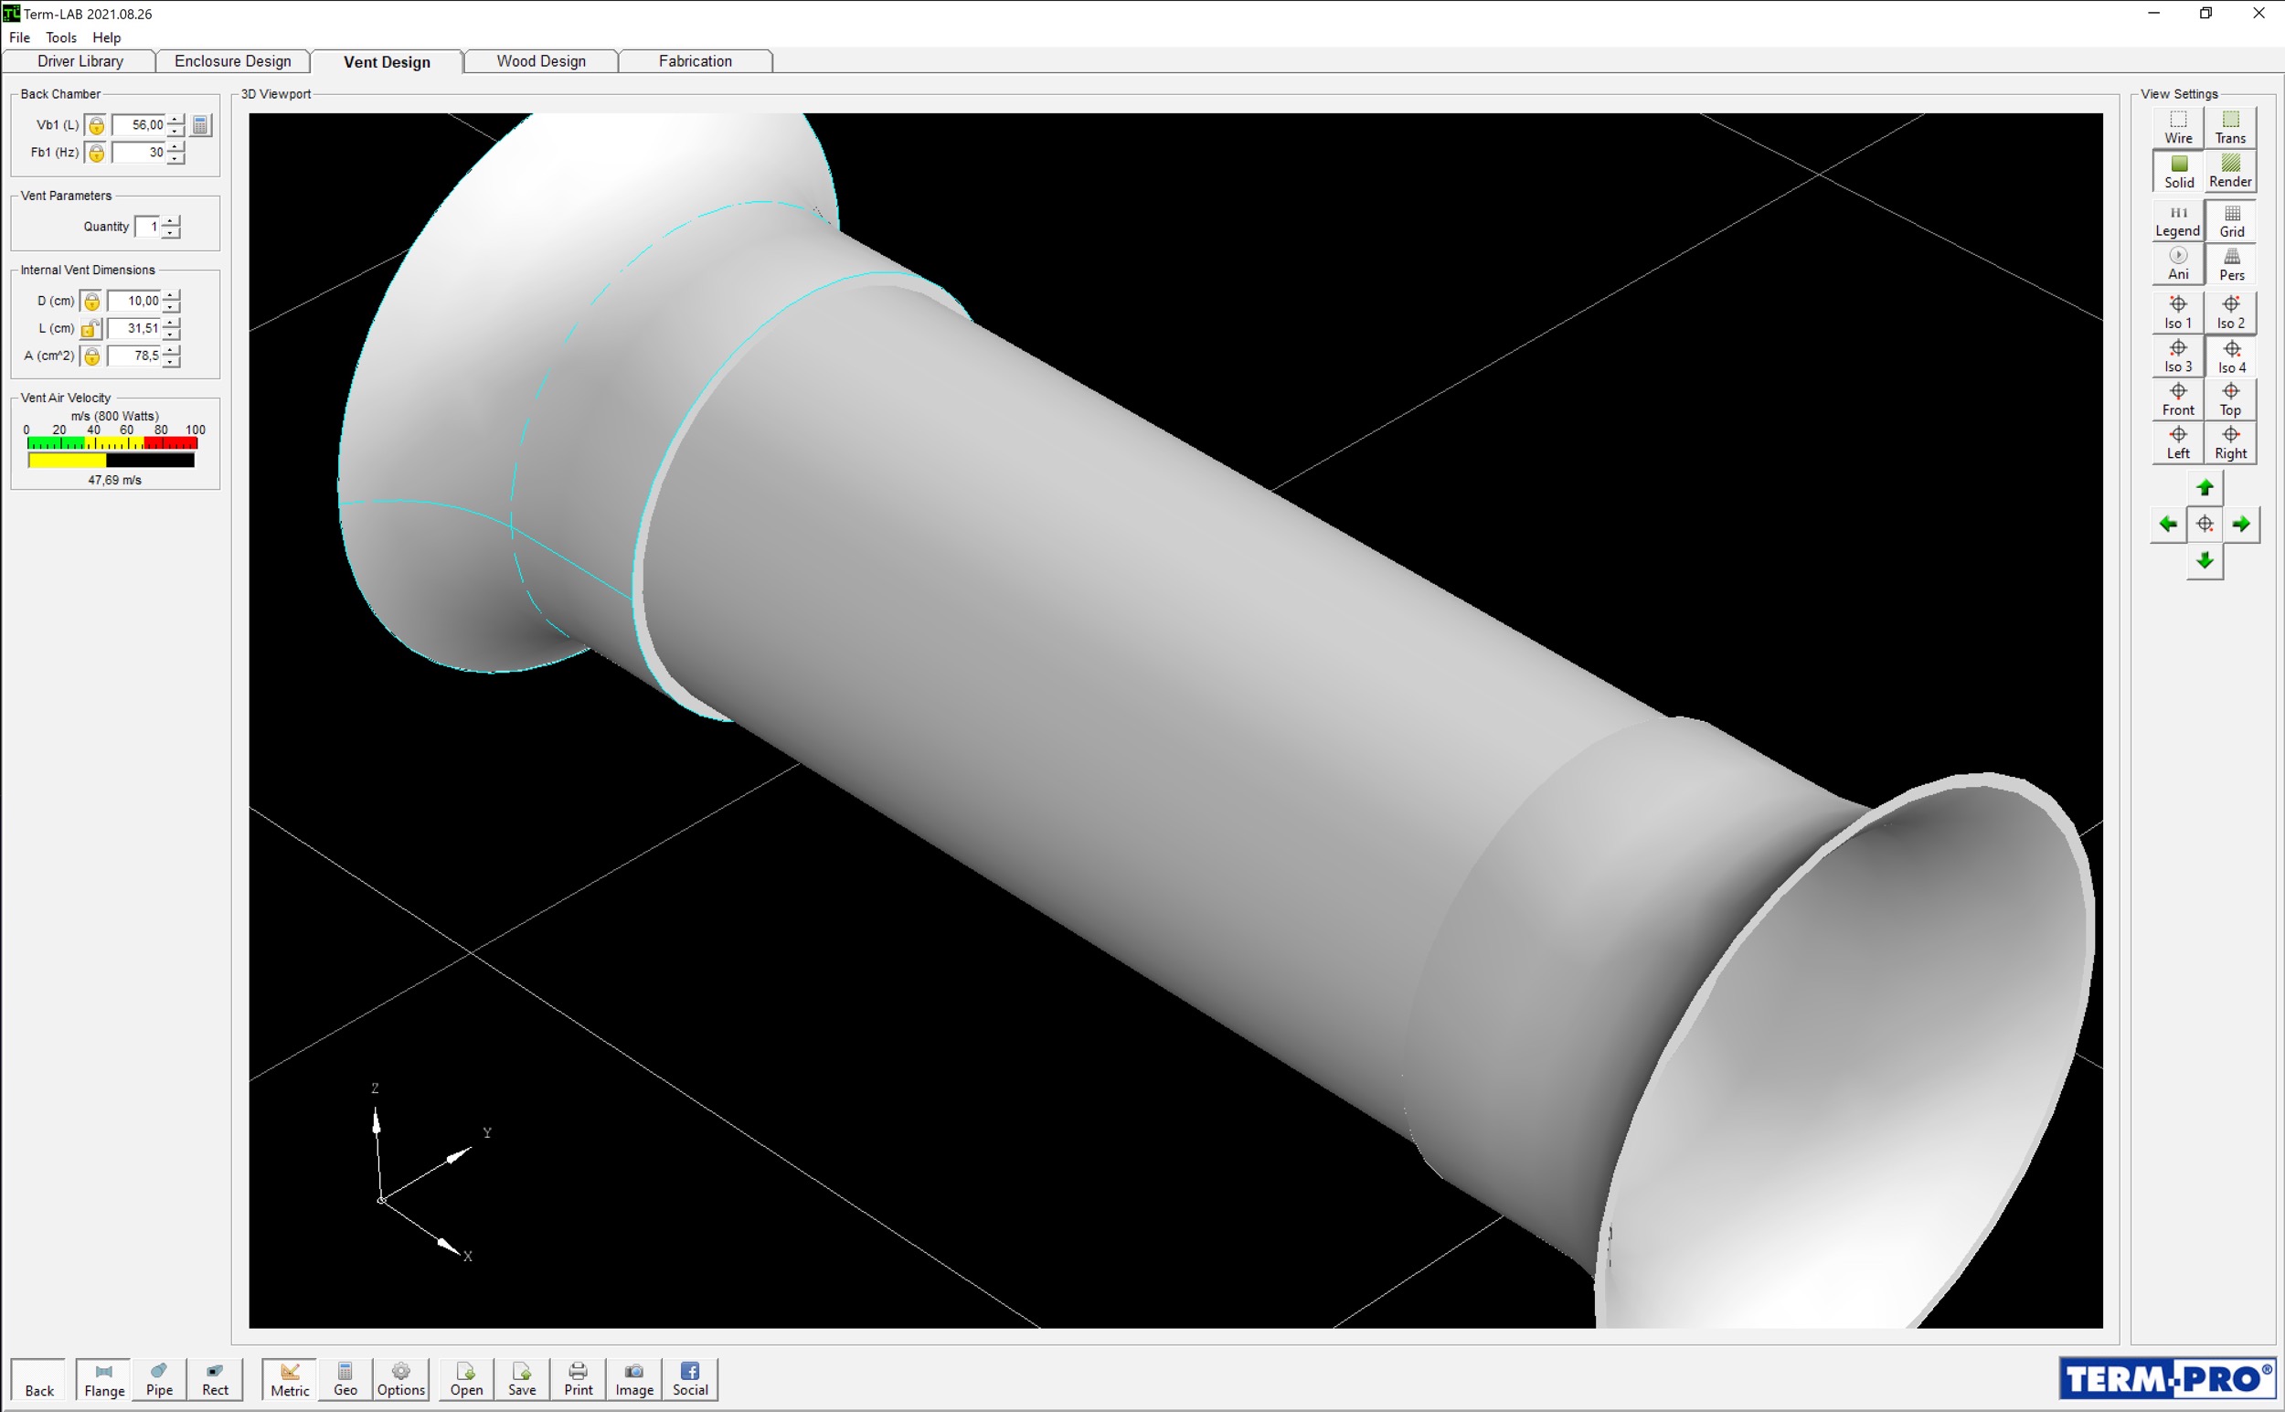Enable Render view mode
The height and width of the screenshot is (1412, 2285).
click(2230, 171)
